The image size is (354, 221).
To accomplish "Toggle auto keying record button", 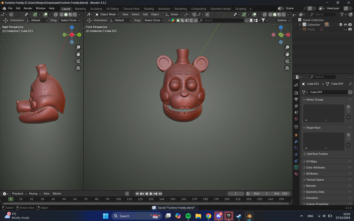I will (x=127, y=194).
